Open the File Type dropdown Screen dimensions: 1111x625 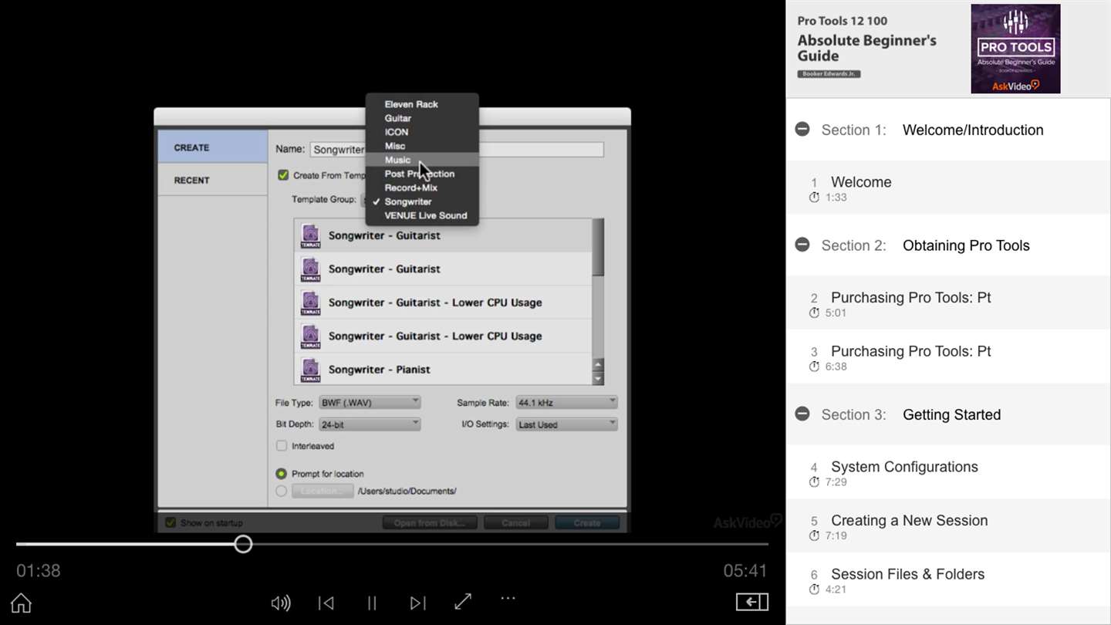coord(370,402)
